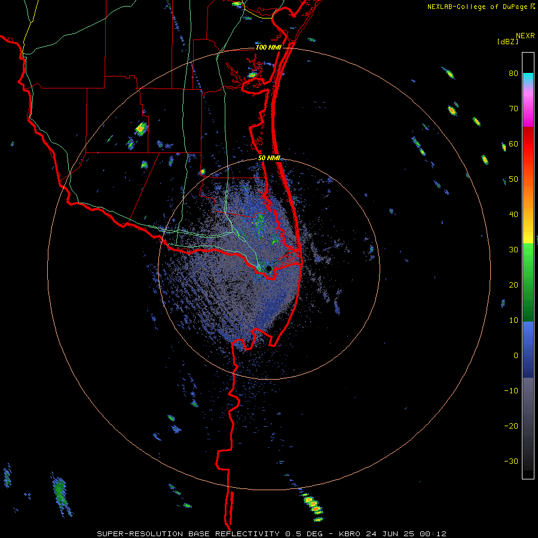Click the 80 value on the dBZ scale
This screenshot has height=538, width=538.
(x=513, y=74)
